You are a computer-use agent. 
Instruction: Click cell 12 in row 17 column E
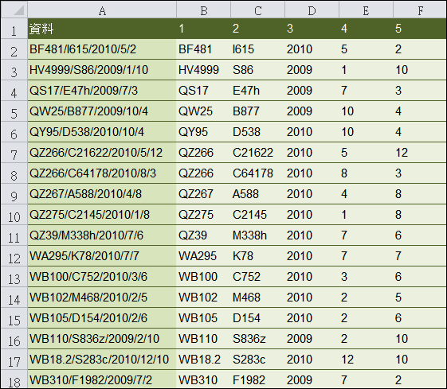tap(366, 360)
